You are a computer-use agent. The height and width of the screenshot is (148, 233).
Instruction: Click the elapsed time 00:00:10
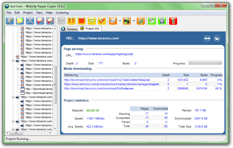(x=93, y=111)
